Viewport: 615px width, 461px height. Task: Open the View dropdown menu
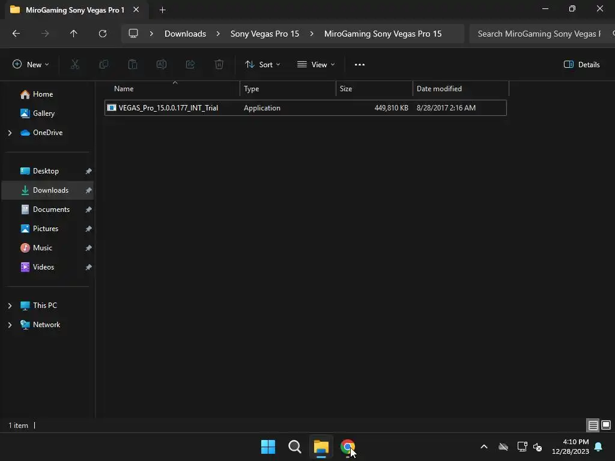[316, 65]
